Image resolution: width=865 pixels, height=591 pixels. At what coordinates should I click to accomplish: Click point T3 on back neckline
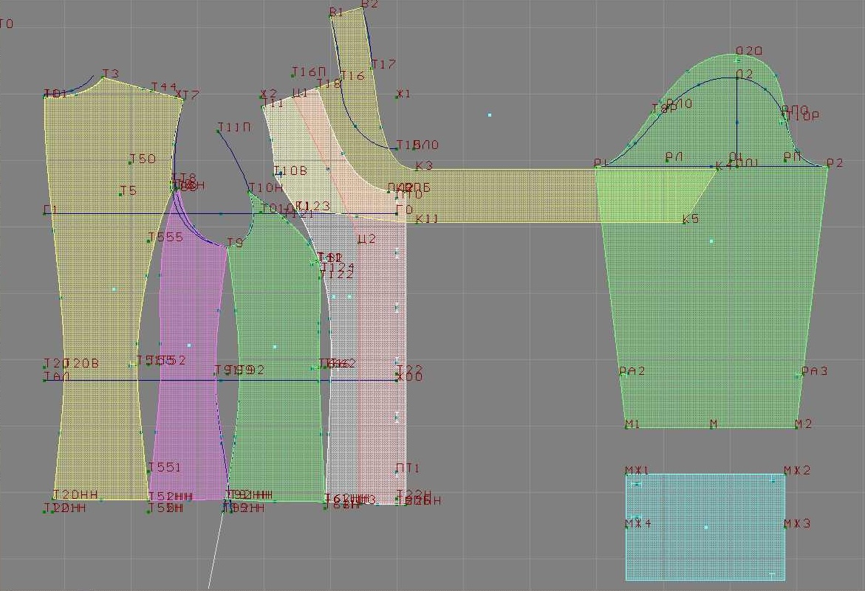103,77
